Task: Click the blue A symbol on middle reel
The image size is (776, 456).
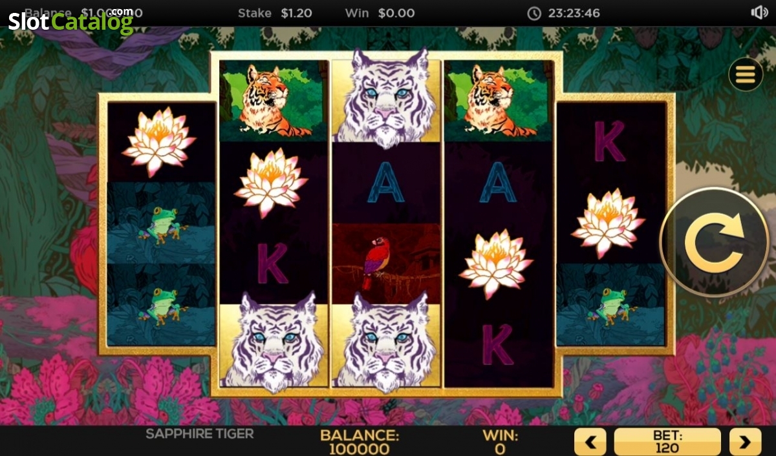Action: 386,183
